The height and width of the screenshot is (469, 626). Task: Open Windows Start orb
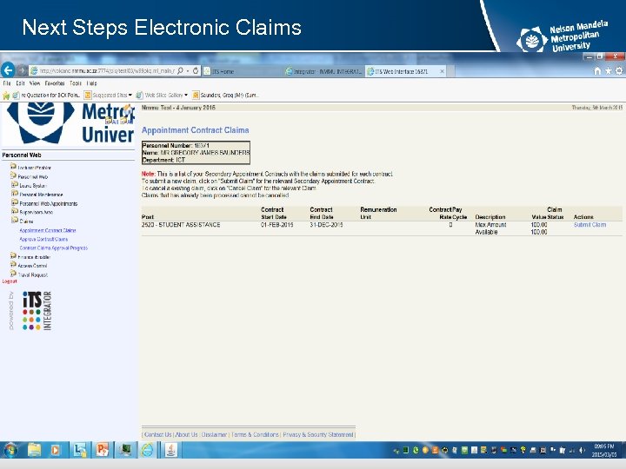click(10, 450)
